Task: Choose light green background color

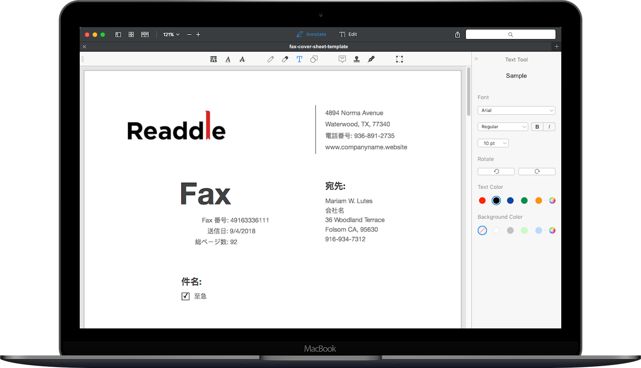Action: (x=524, y=231)
